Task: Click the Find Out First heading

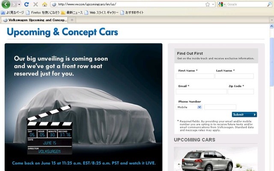Action: point(190,53)
